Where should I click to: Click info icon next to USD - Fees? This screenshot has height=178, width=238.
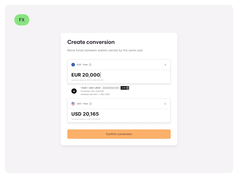click(90, 104)
